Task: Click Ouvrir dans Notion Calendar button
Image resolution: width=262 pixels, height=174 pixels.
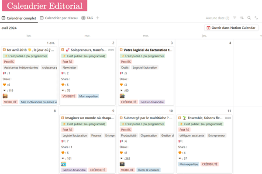Action: [x=231, y=28]
